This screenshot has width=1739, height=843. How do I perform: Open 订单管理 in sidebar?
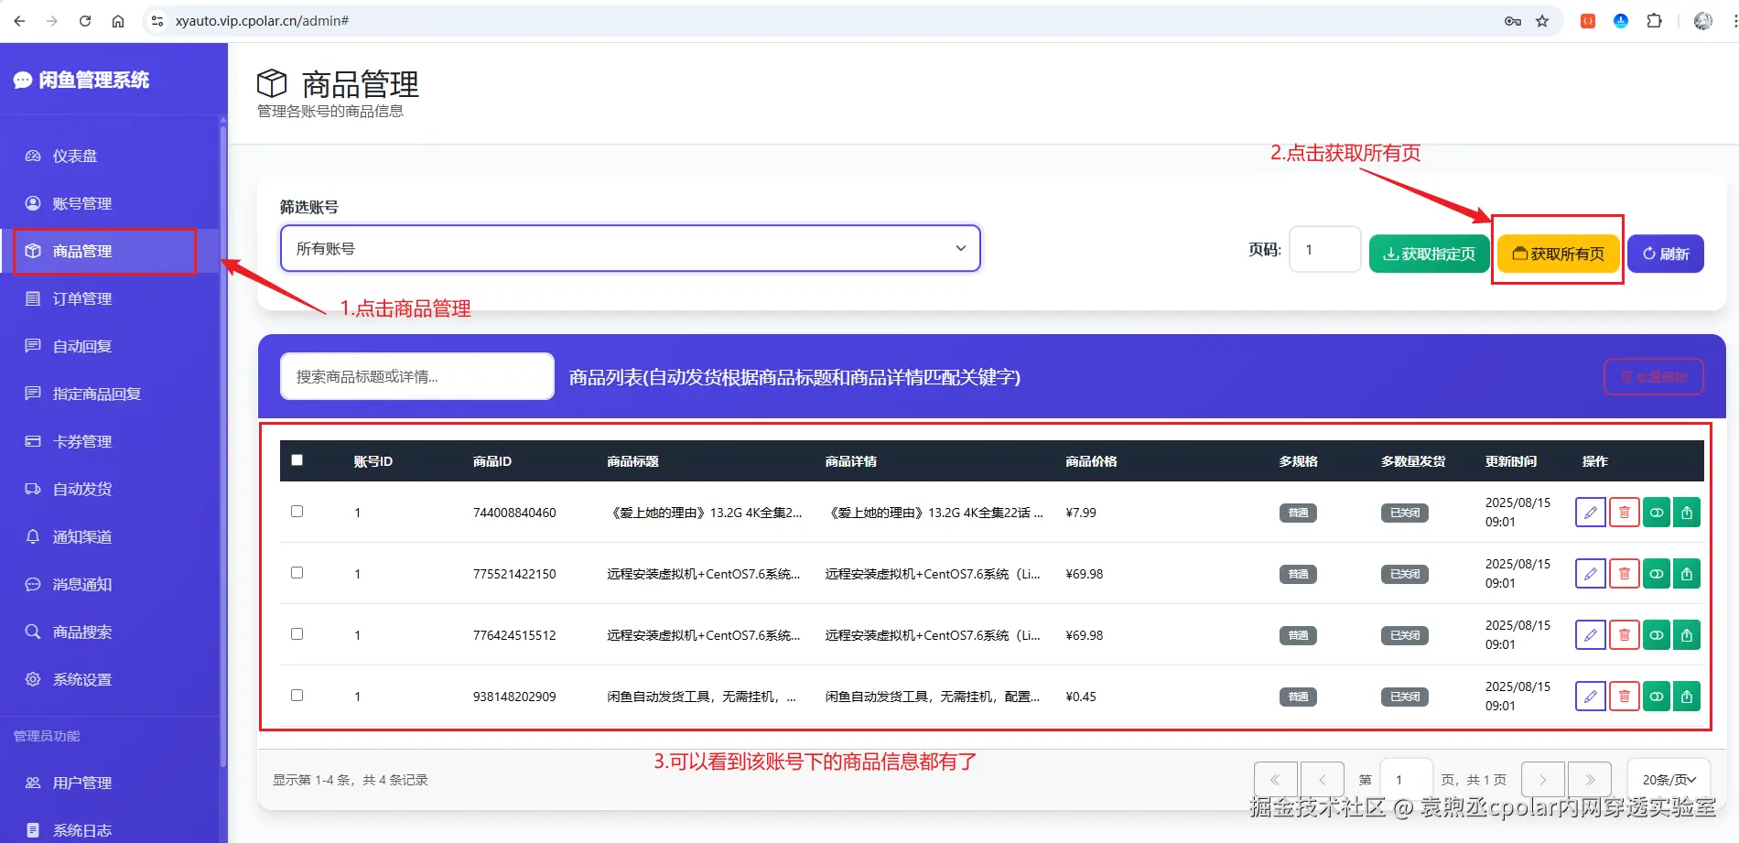[x=110, y=298]
